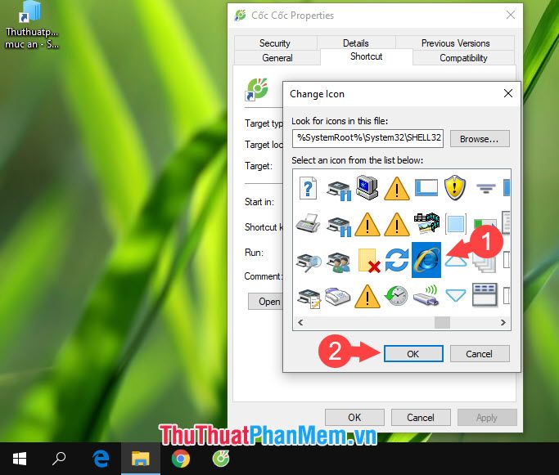Select the fax machine with paper icon

click(308, 224)
